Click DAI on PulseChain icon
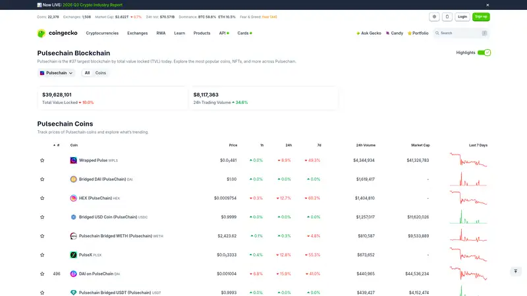This screenshot has height=296, width=527. [x=73, y=274]
